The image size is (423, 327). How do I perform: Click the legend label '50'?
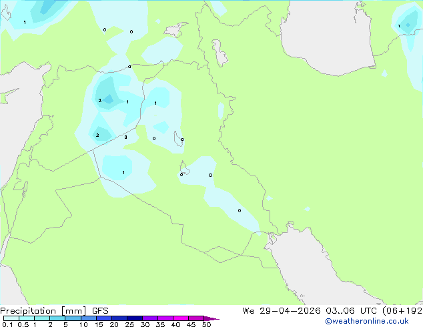pos(206,324)
